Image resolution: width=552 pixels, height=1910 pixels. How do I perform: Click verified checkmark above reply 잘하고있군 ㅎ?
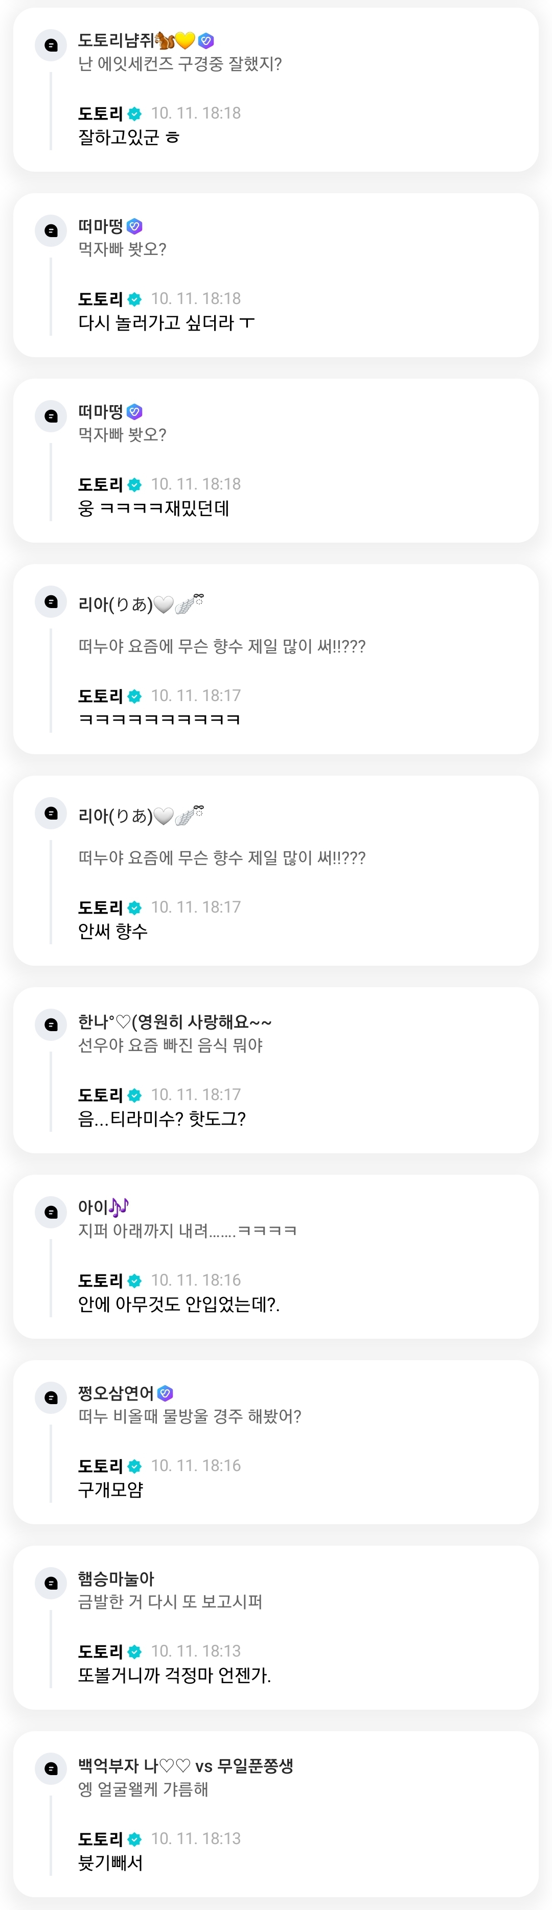(134, 113)
